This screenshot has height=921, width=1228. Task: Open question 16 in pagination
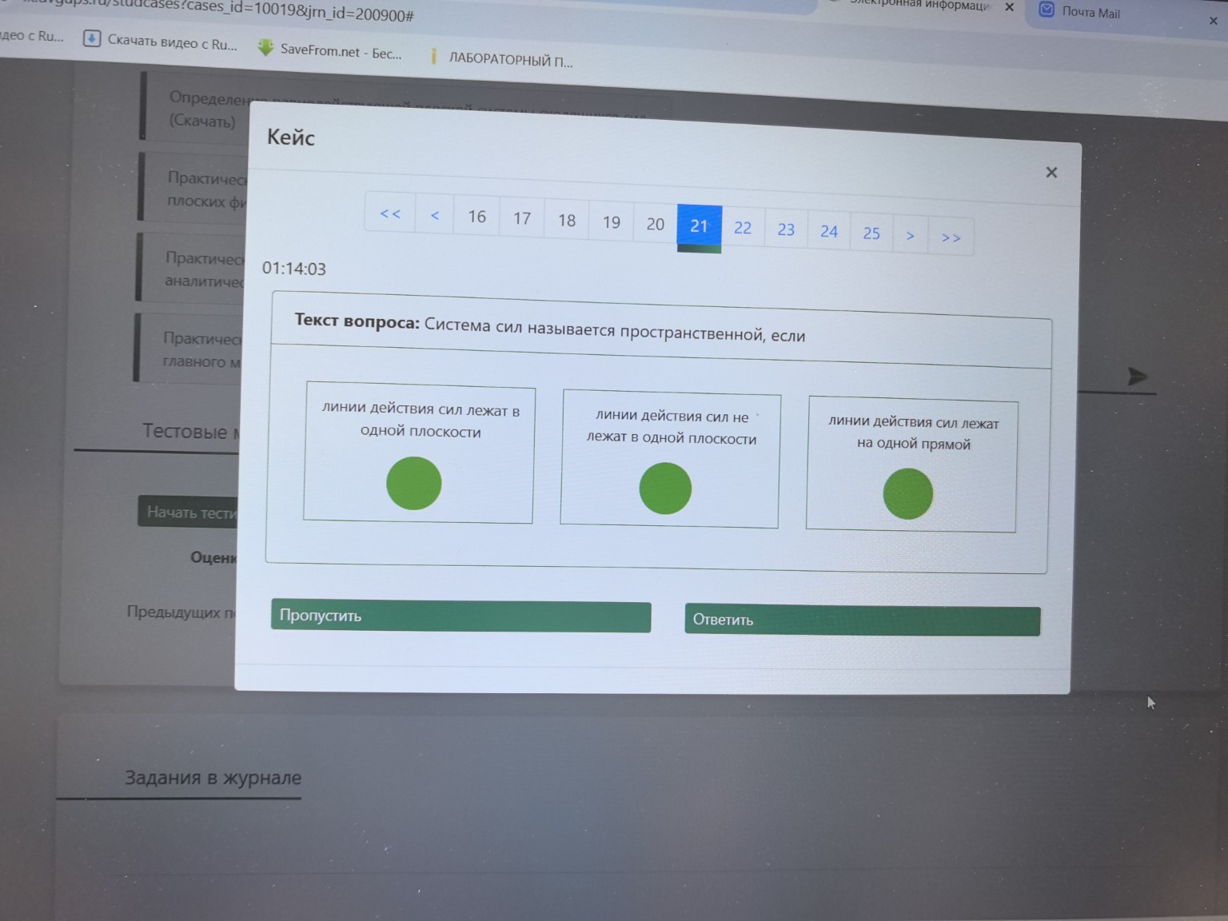click(476, 217)
